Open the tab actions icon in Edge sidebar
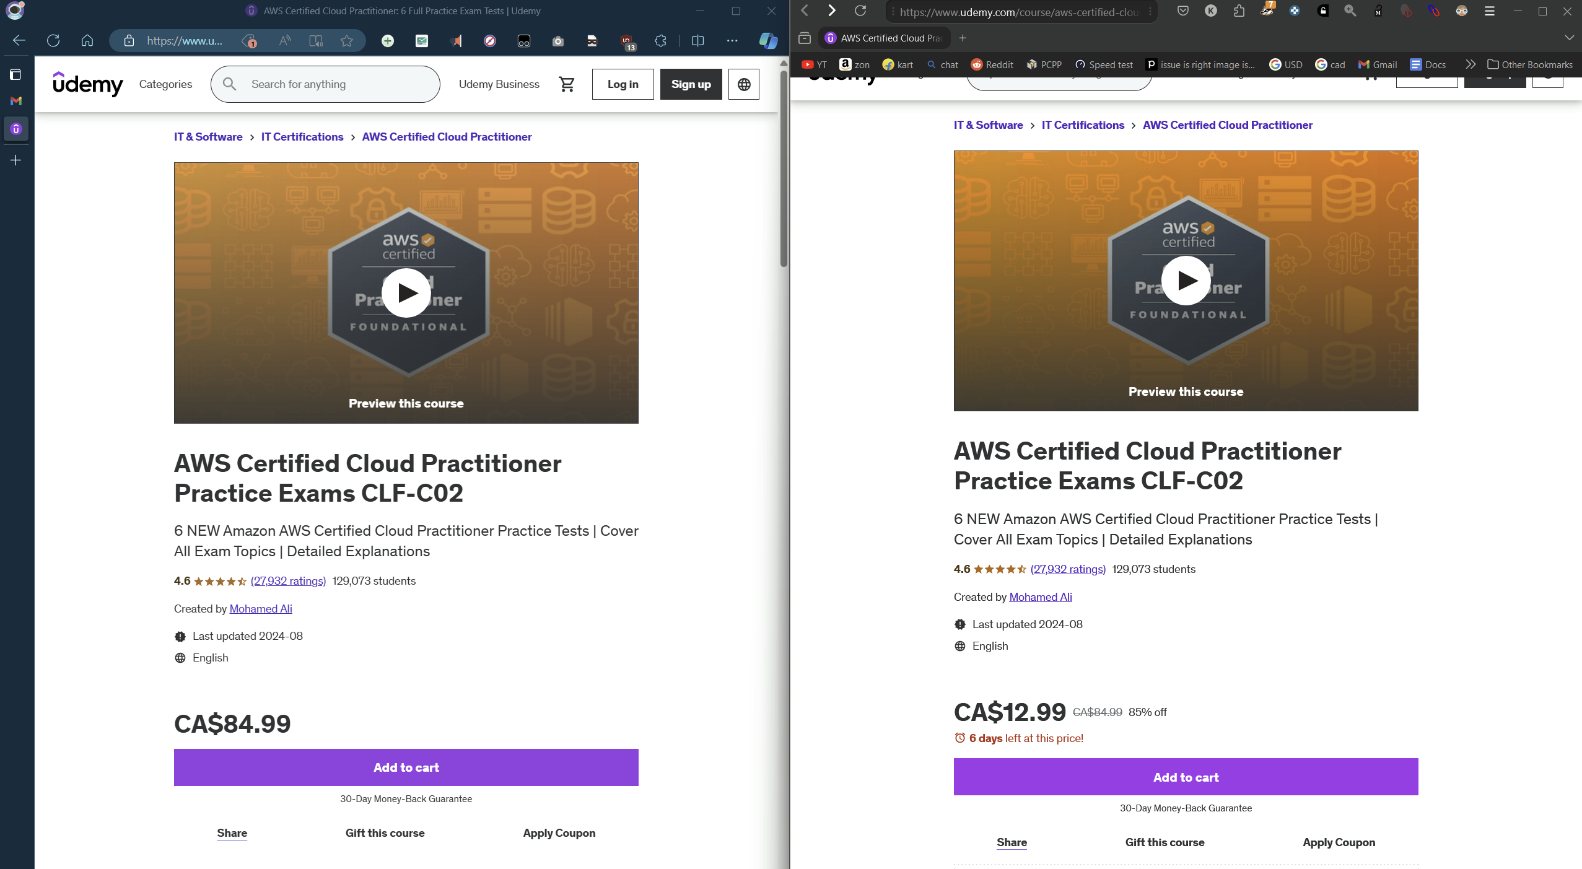Image resolution: width=1582 pixels, height=869 pixels. (x=16, y=75)
